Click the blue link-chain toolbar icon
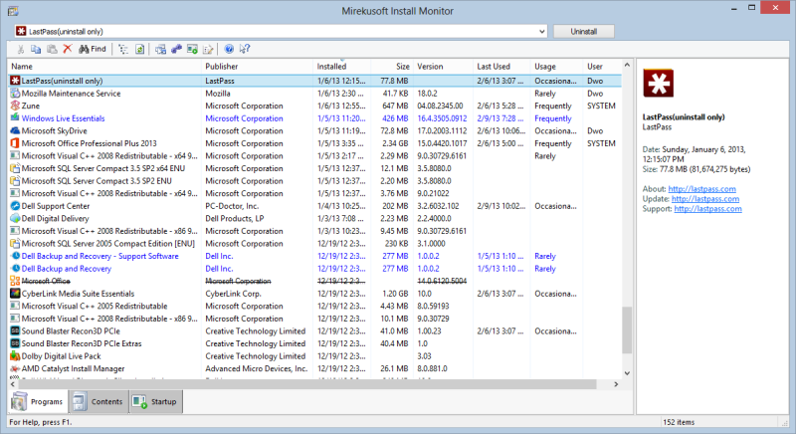The width and height of the screenshot is (796, 434). coord(176,49)
